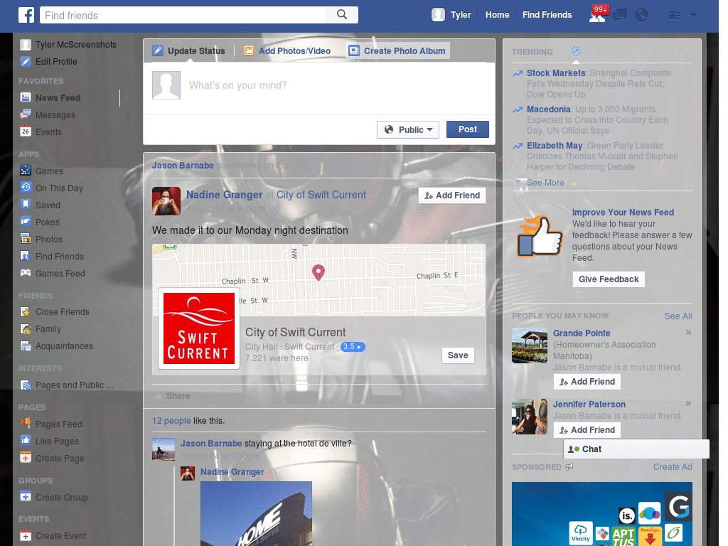Image resolution: width=728 pixels, height=546 pixels.
Task: Click the Messages sidebar icon
Action: tap(26, 114)
